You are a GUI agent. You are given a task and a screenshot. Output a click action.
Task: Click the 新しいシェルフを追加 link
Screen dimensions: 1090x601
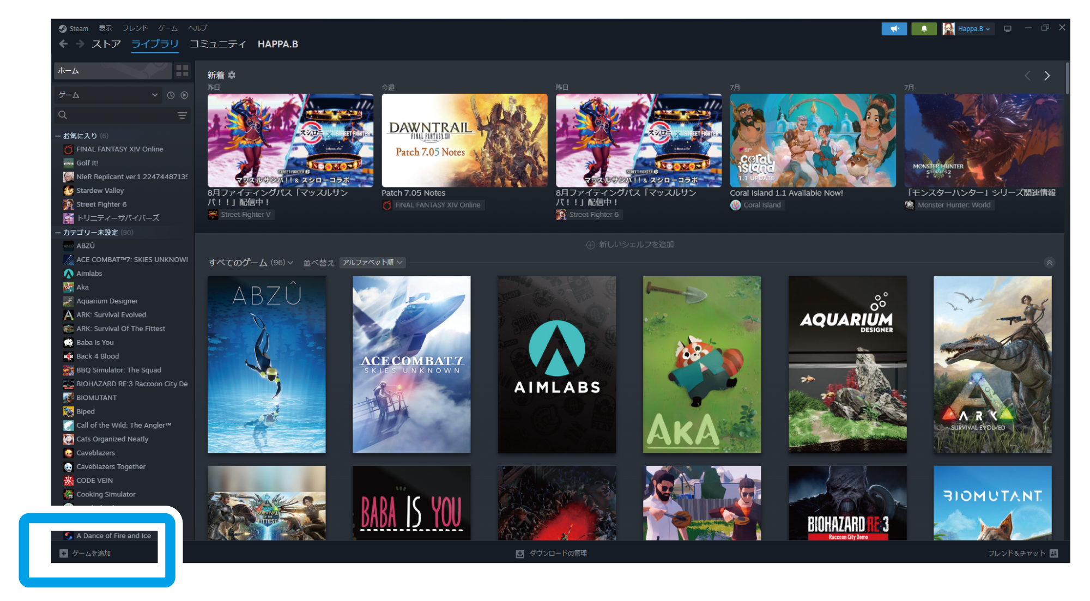click(636, 245)
